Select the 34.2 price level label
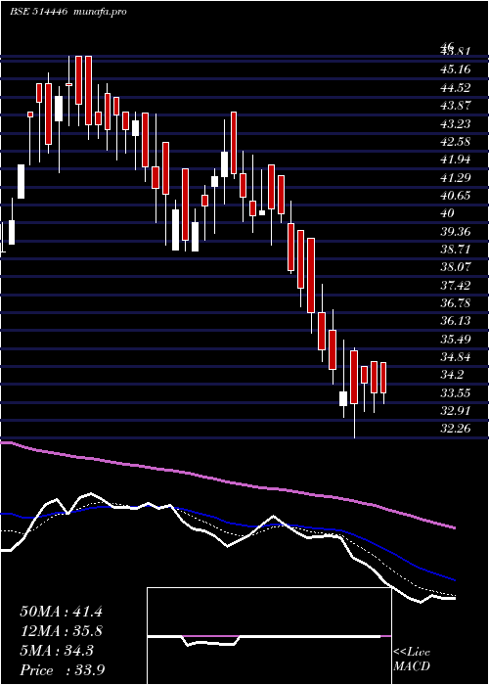489x685 pixels. (452, 375)
